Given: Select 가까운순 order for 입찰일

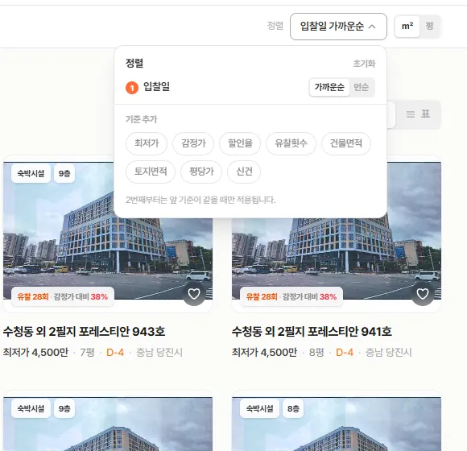Looking at the screenshot, I should (x=329, y=87).
